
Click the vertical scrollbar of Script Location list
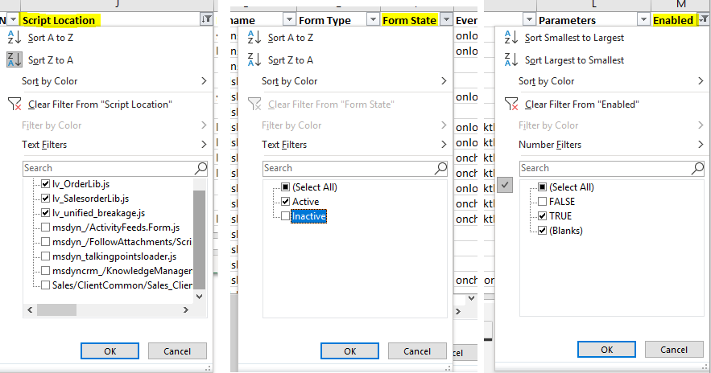click(199, 240)
